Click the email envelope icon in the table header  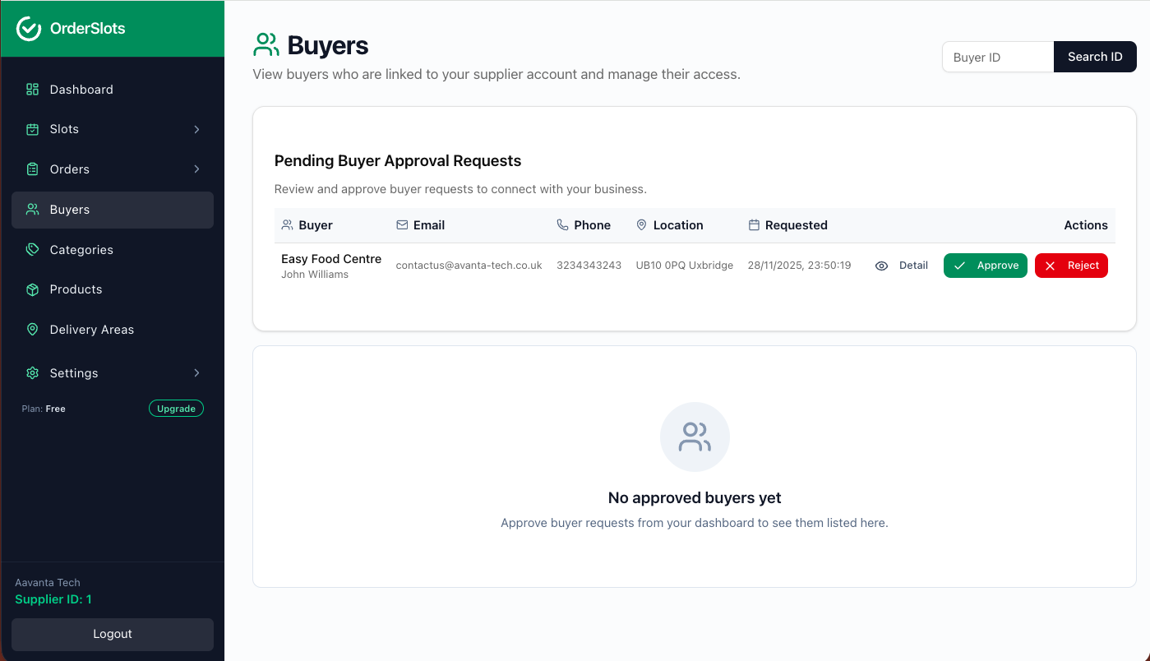pyautogui.click(x=401, y=224)
